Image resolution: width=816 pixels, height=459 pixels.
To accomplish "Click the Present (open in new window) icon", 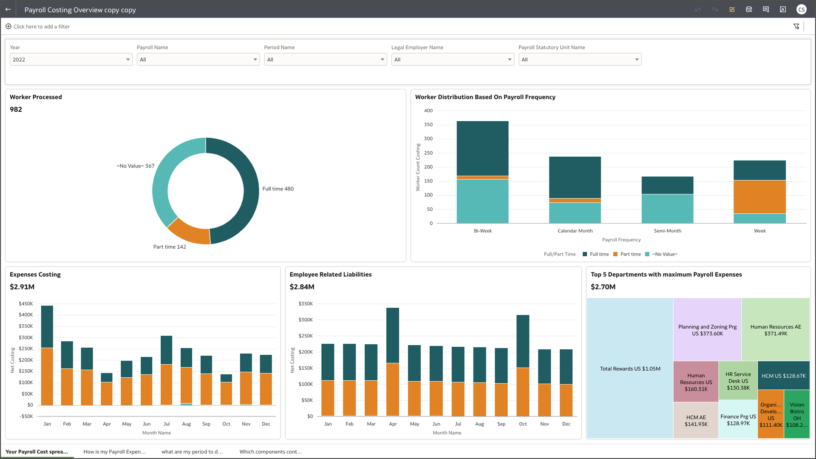I will pyautogui.click(x=783, y=9).
